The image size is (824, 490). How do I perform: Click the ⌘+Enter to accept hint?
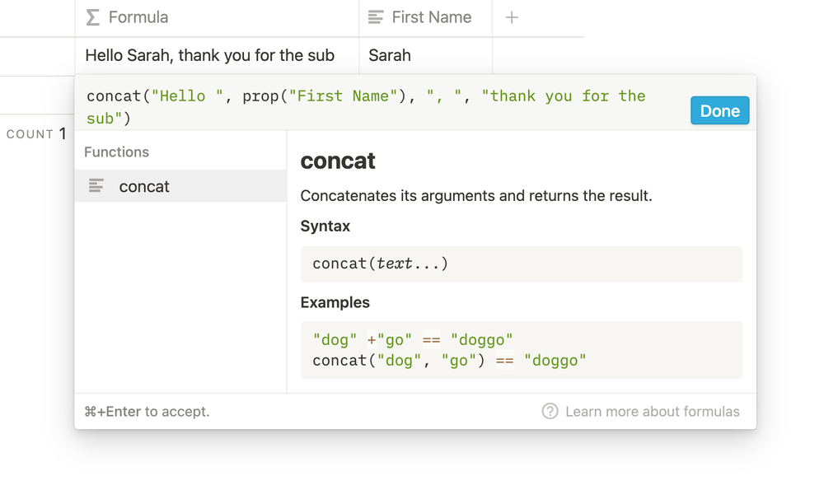click(x=147, y=411)
